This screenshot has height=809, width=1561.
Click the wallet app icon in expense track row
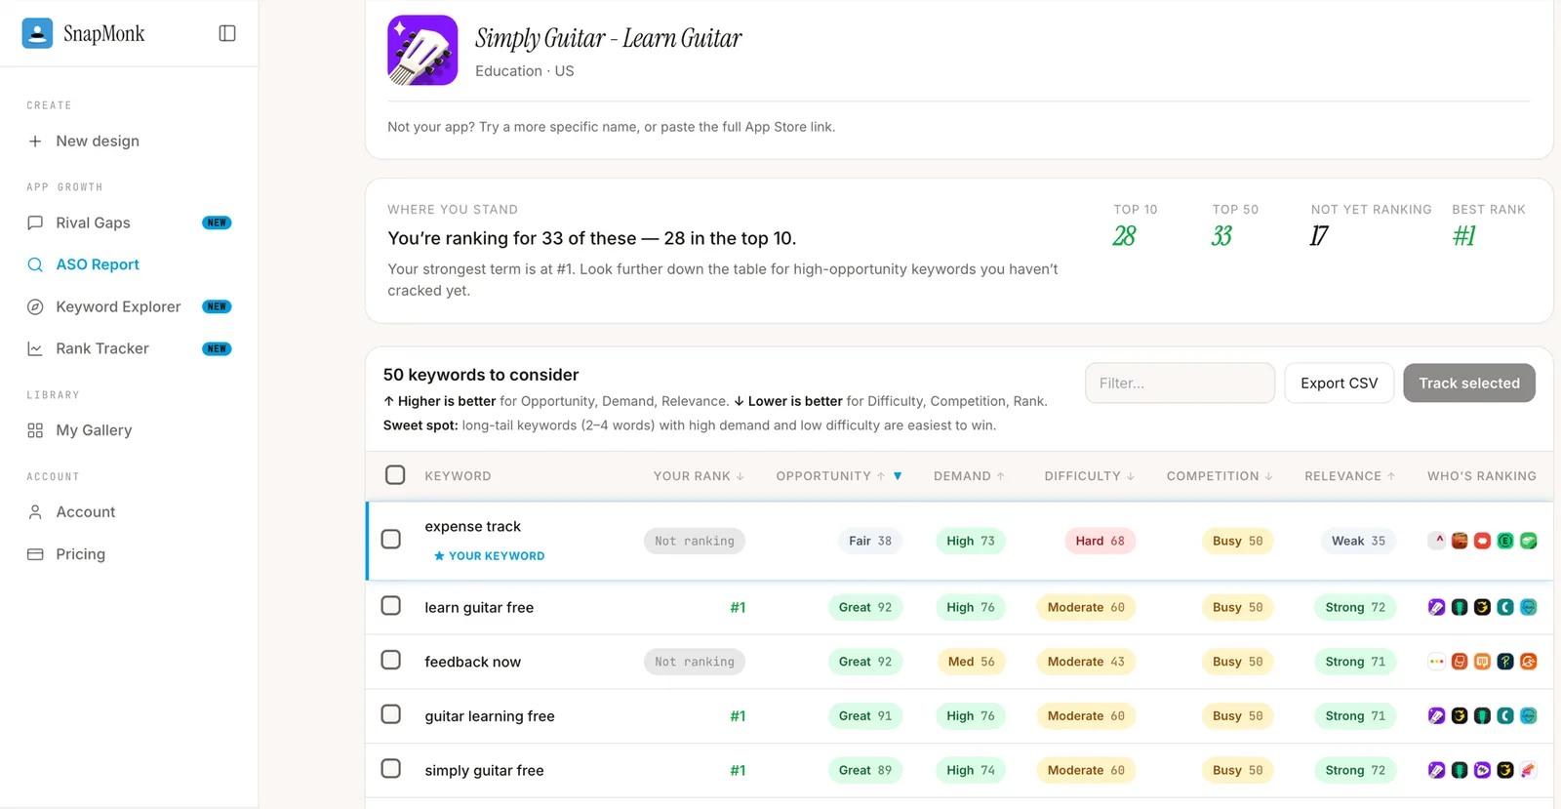tap(1460, 541)
